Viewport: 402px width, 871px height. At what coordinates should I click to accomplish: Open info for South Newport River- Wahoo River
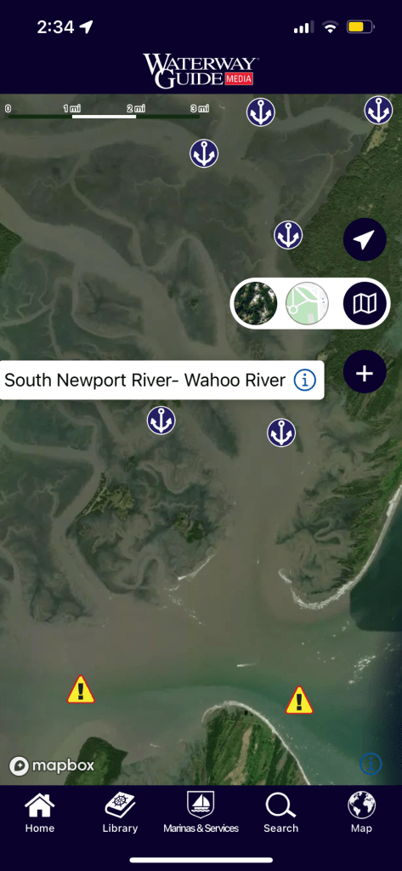click(304, 381)
